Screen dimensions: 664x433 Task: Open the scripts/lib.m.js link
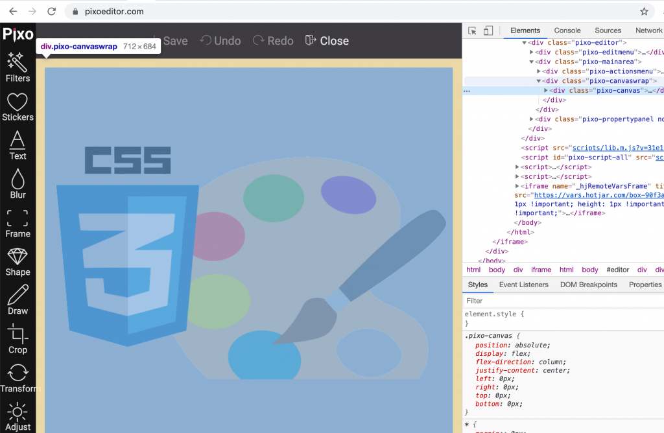tap(618, 148)
